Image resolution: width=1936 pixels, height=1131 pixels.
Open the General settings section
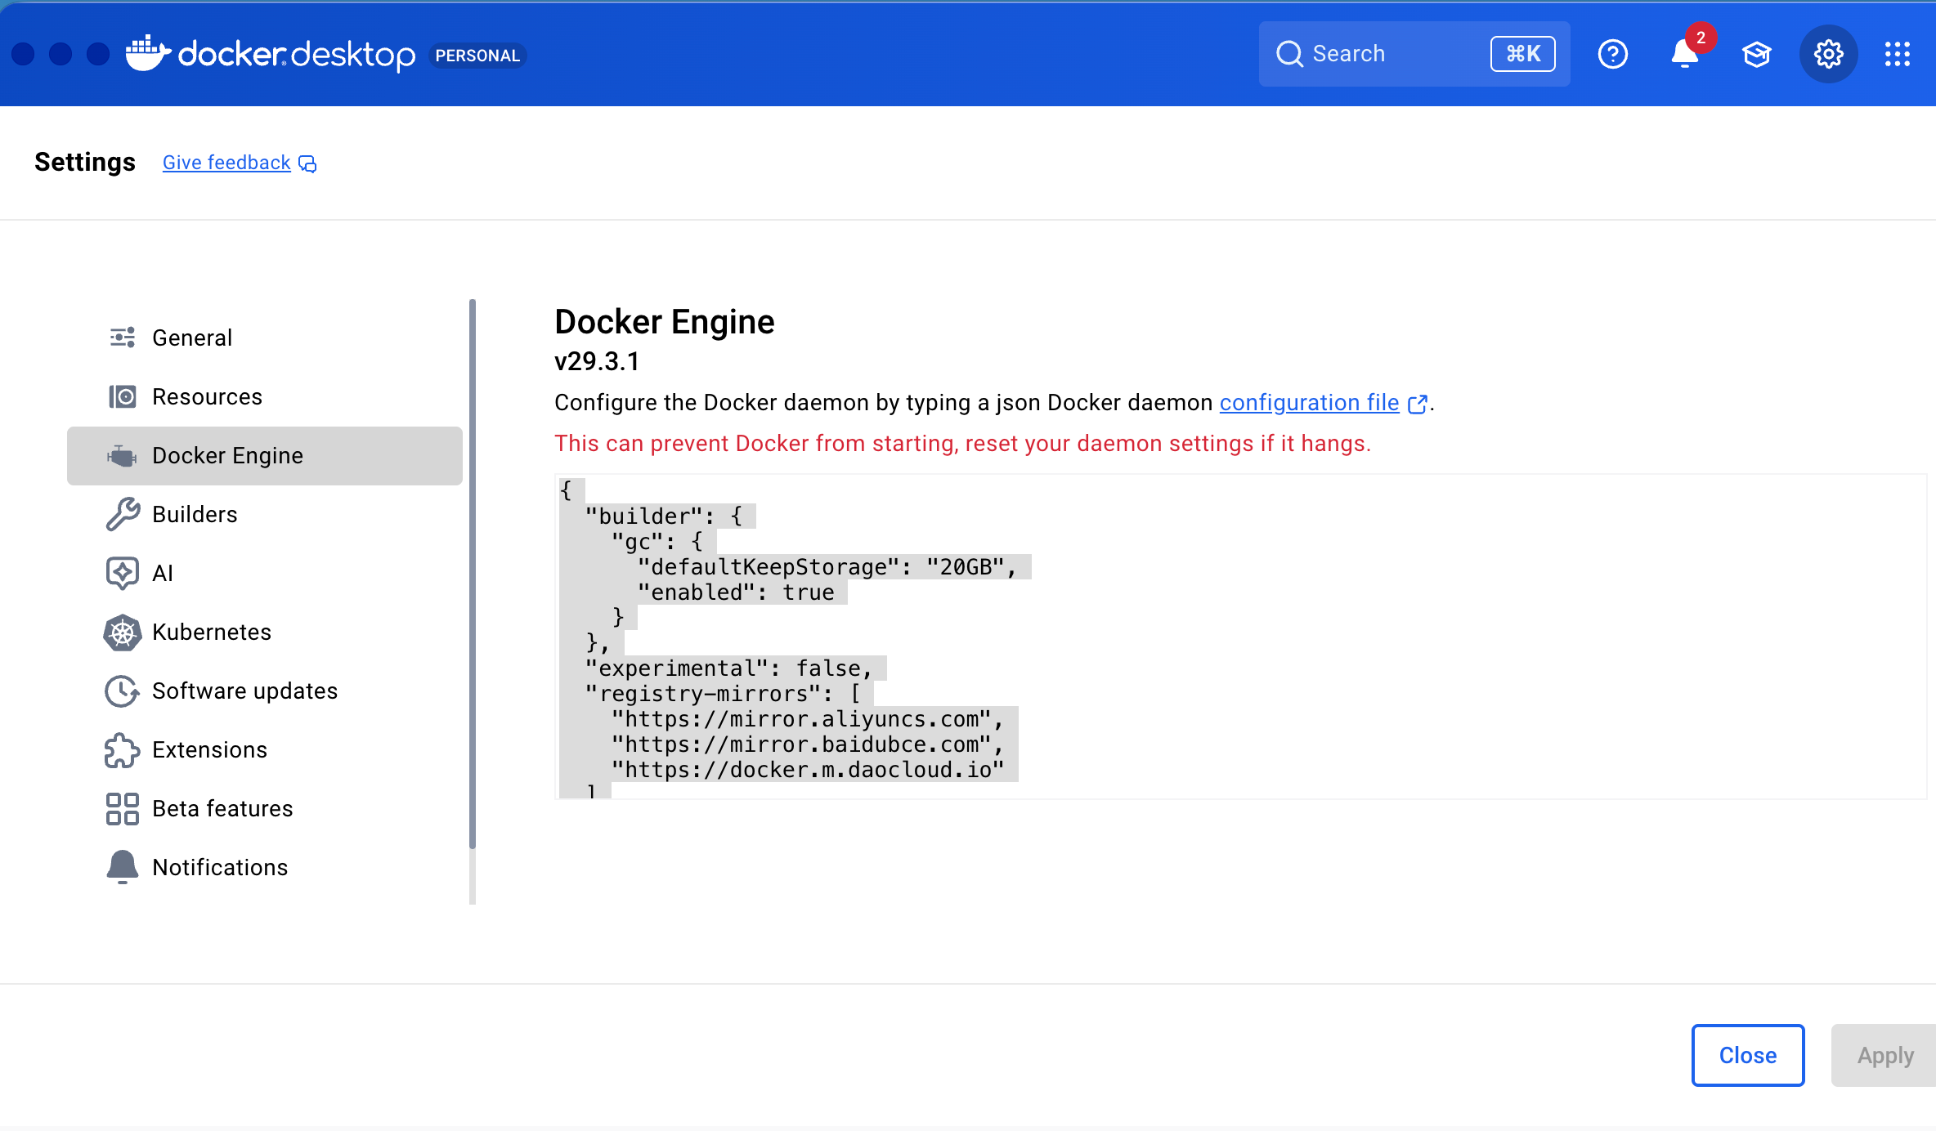[x=265, y=338]
